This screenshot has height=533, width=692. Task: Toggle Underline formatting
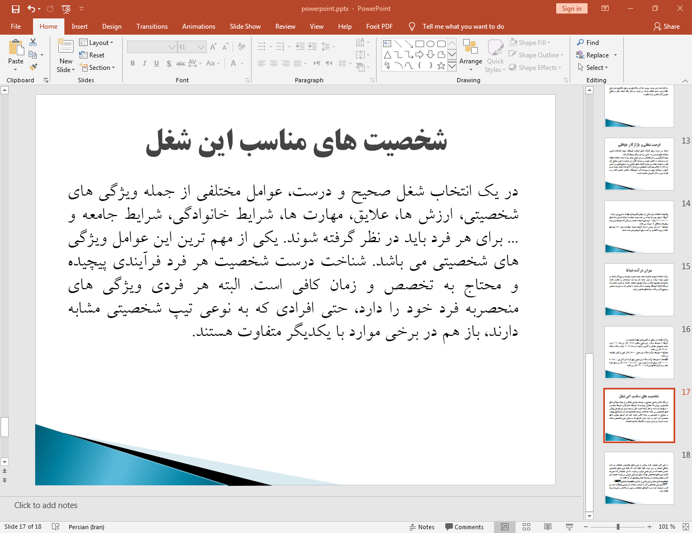point(156,63)
